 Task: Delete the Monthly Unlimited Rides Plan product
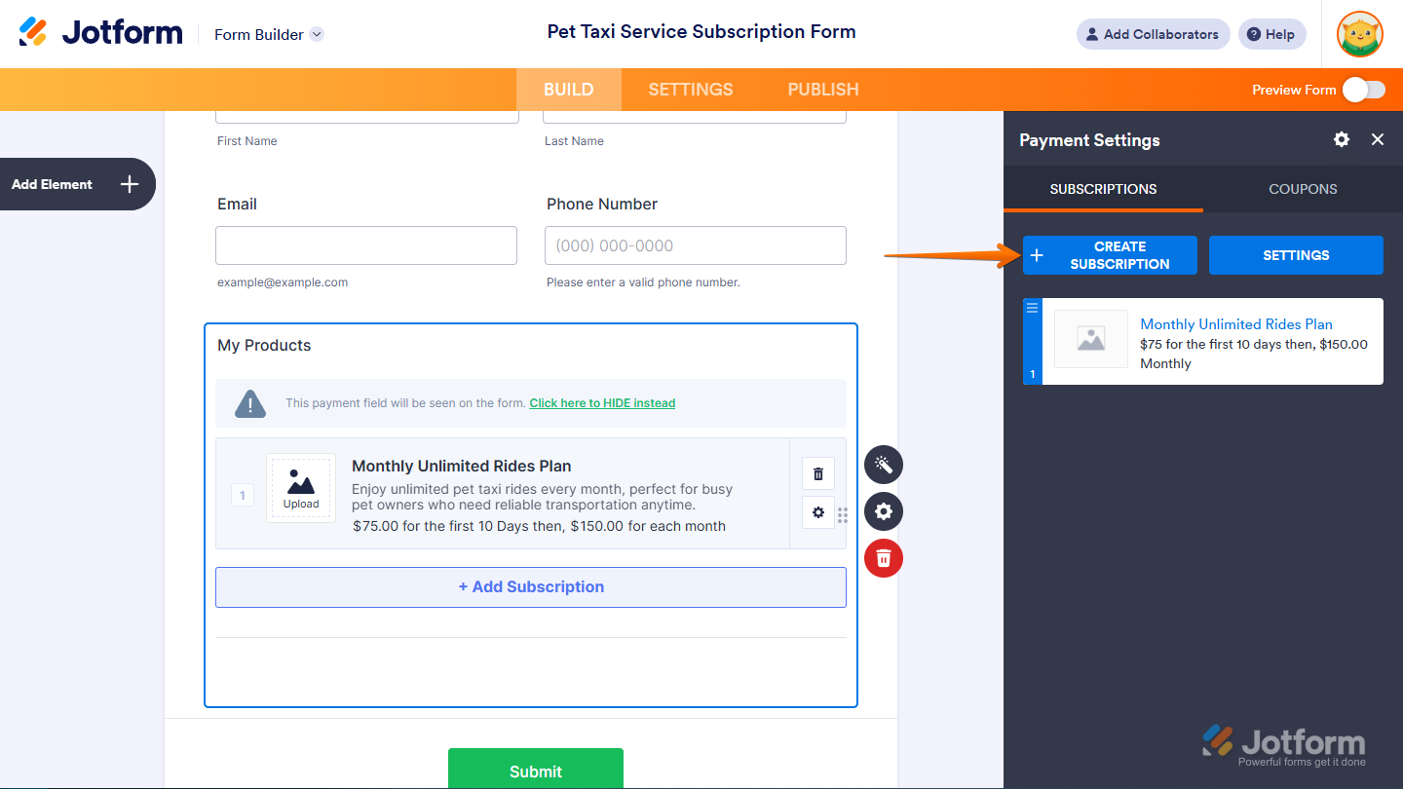point(818,473)
